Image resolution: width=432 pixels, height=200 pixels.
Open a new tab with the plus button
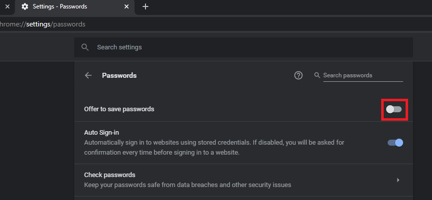point(145,6)
